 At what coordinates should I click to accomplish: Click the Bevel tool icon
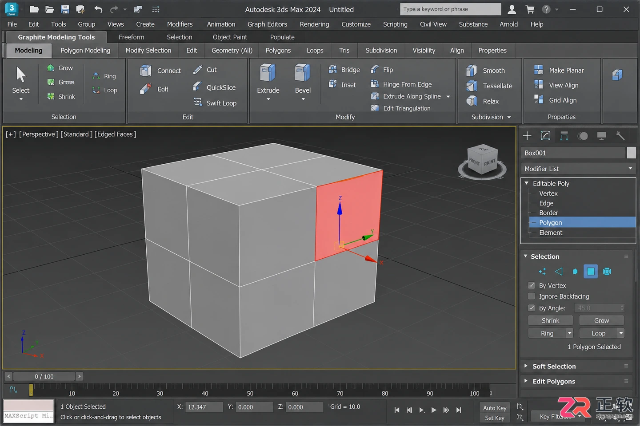[303, 73]
